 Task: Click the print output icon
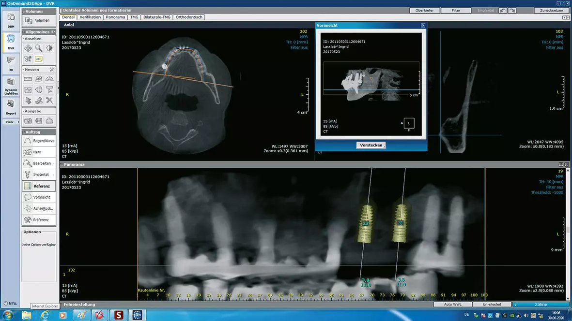click(x=49, y=121)
